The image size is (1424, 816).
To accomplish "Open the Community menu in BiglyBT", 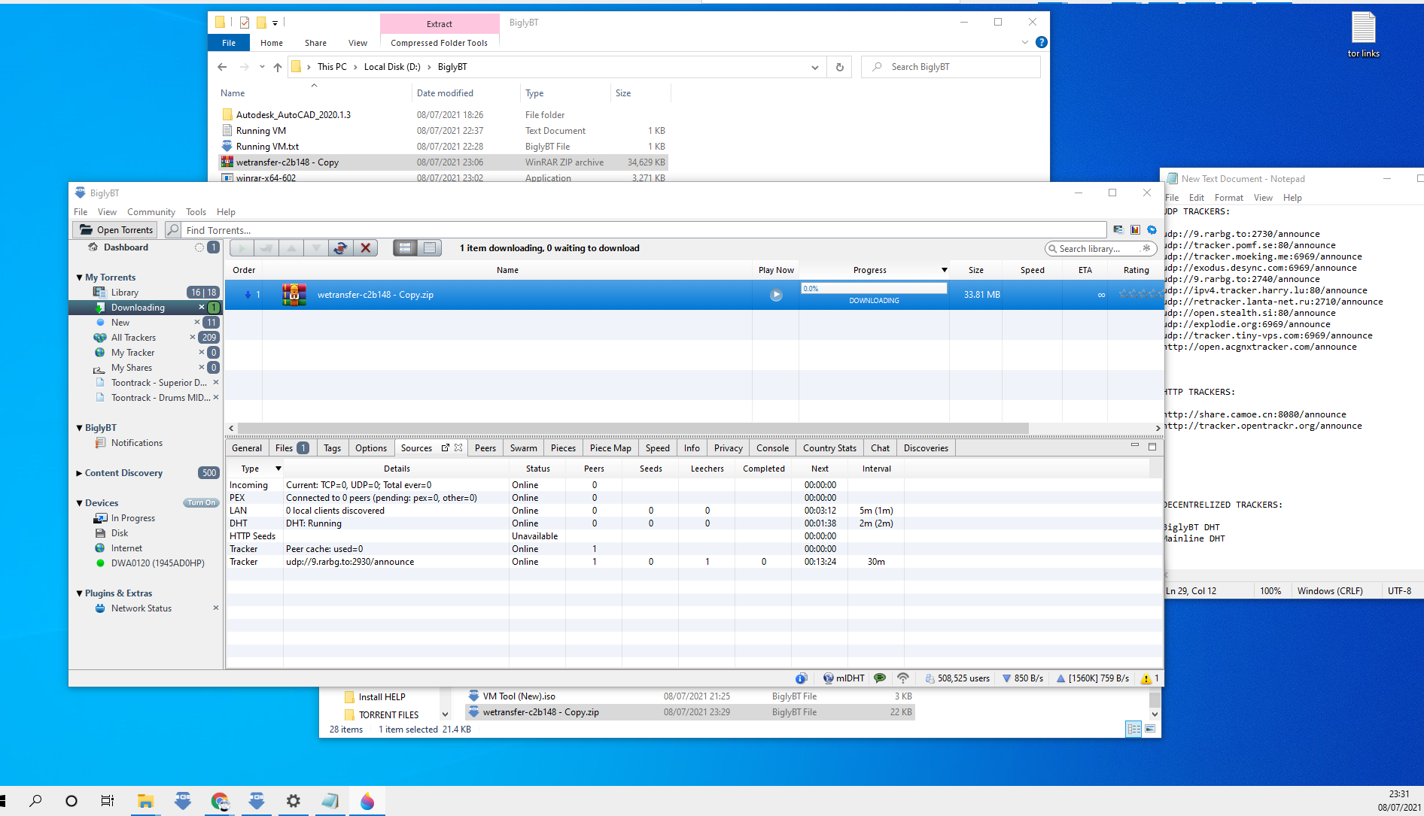I will tap(151, 212).
